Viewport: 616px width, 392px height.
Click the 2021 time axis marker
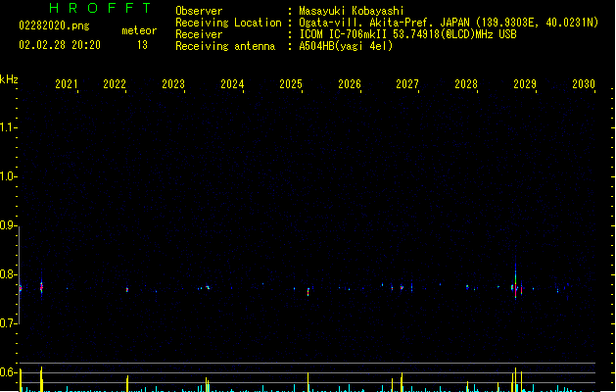[x=67, y=84]
